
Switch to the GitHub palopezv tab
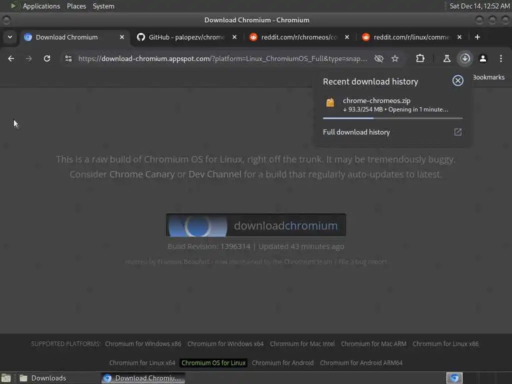[x=187, y=37]
